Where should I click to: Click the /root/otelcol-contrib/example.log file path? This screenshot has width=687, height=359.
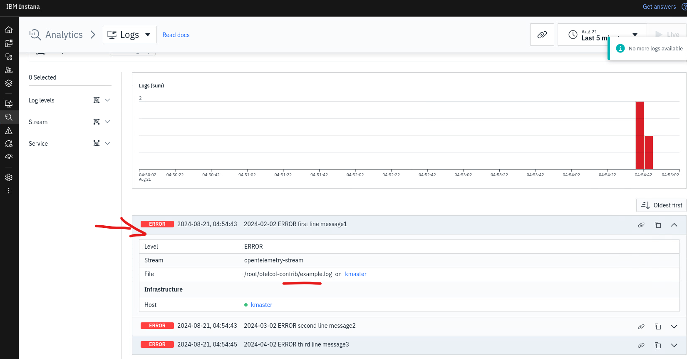pos(288,274)
